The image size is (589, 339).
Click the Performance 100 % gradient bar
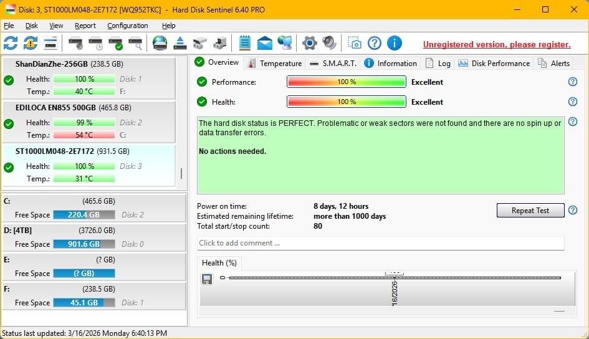click(x=347, y=82)
